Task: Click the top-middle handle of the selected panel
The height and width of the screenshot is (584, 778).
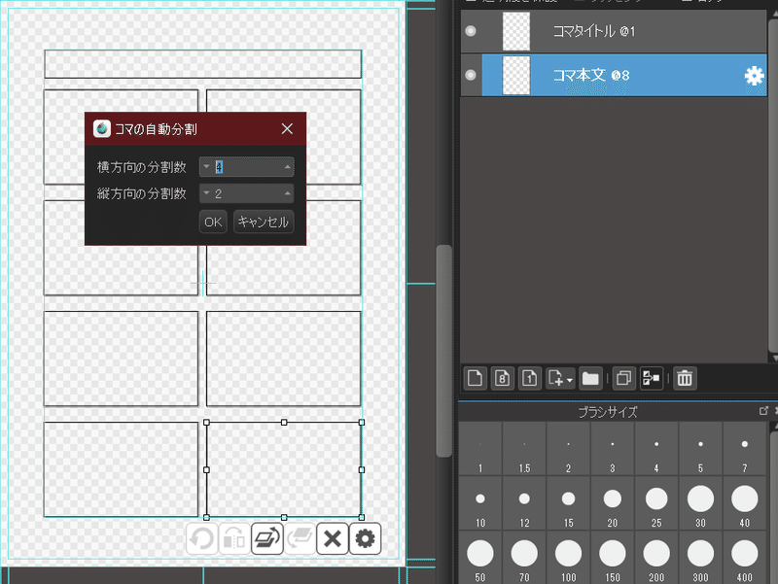Action: point(284,423)
